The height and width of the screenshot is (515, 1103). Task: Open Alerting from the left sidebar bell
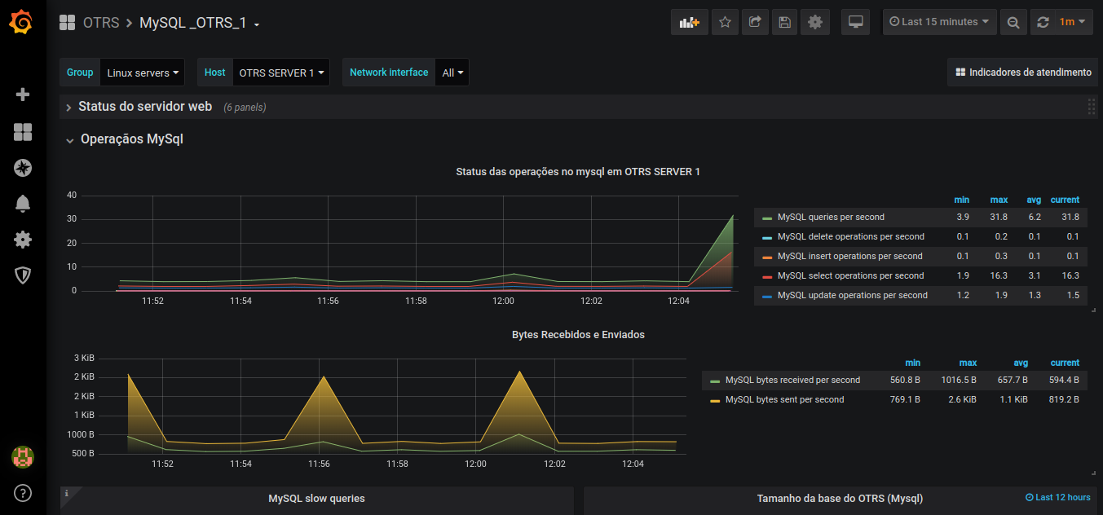[x=22, y=204]
